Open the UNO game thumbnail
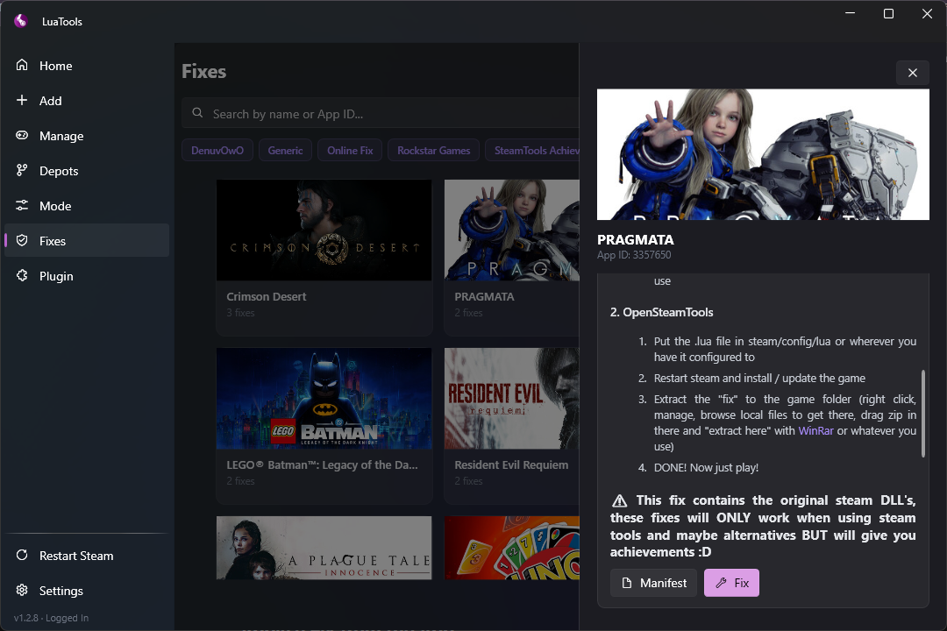 point(511,548)
